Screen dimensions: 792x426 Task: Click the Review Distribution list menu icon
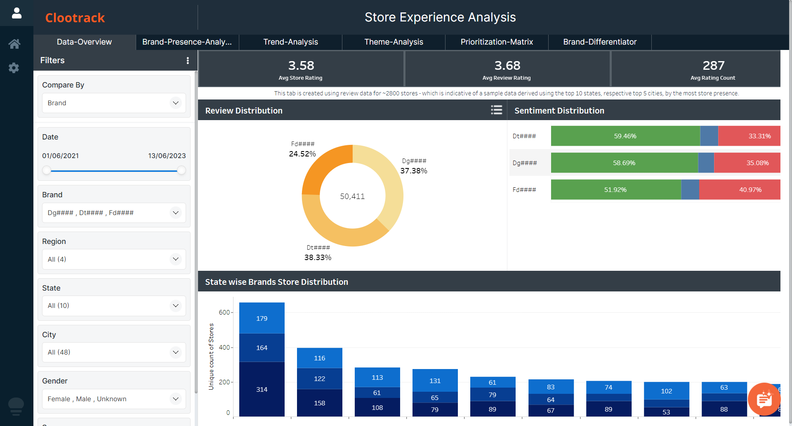point(496,110)
